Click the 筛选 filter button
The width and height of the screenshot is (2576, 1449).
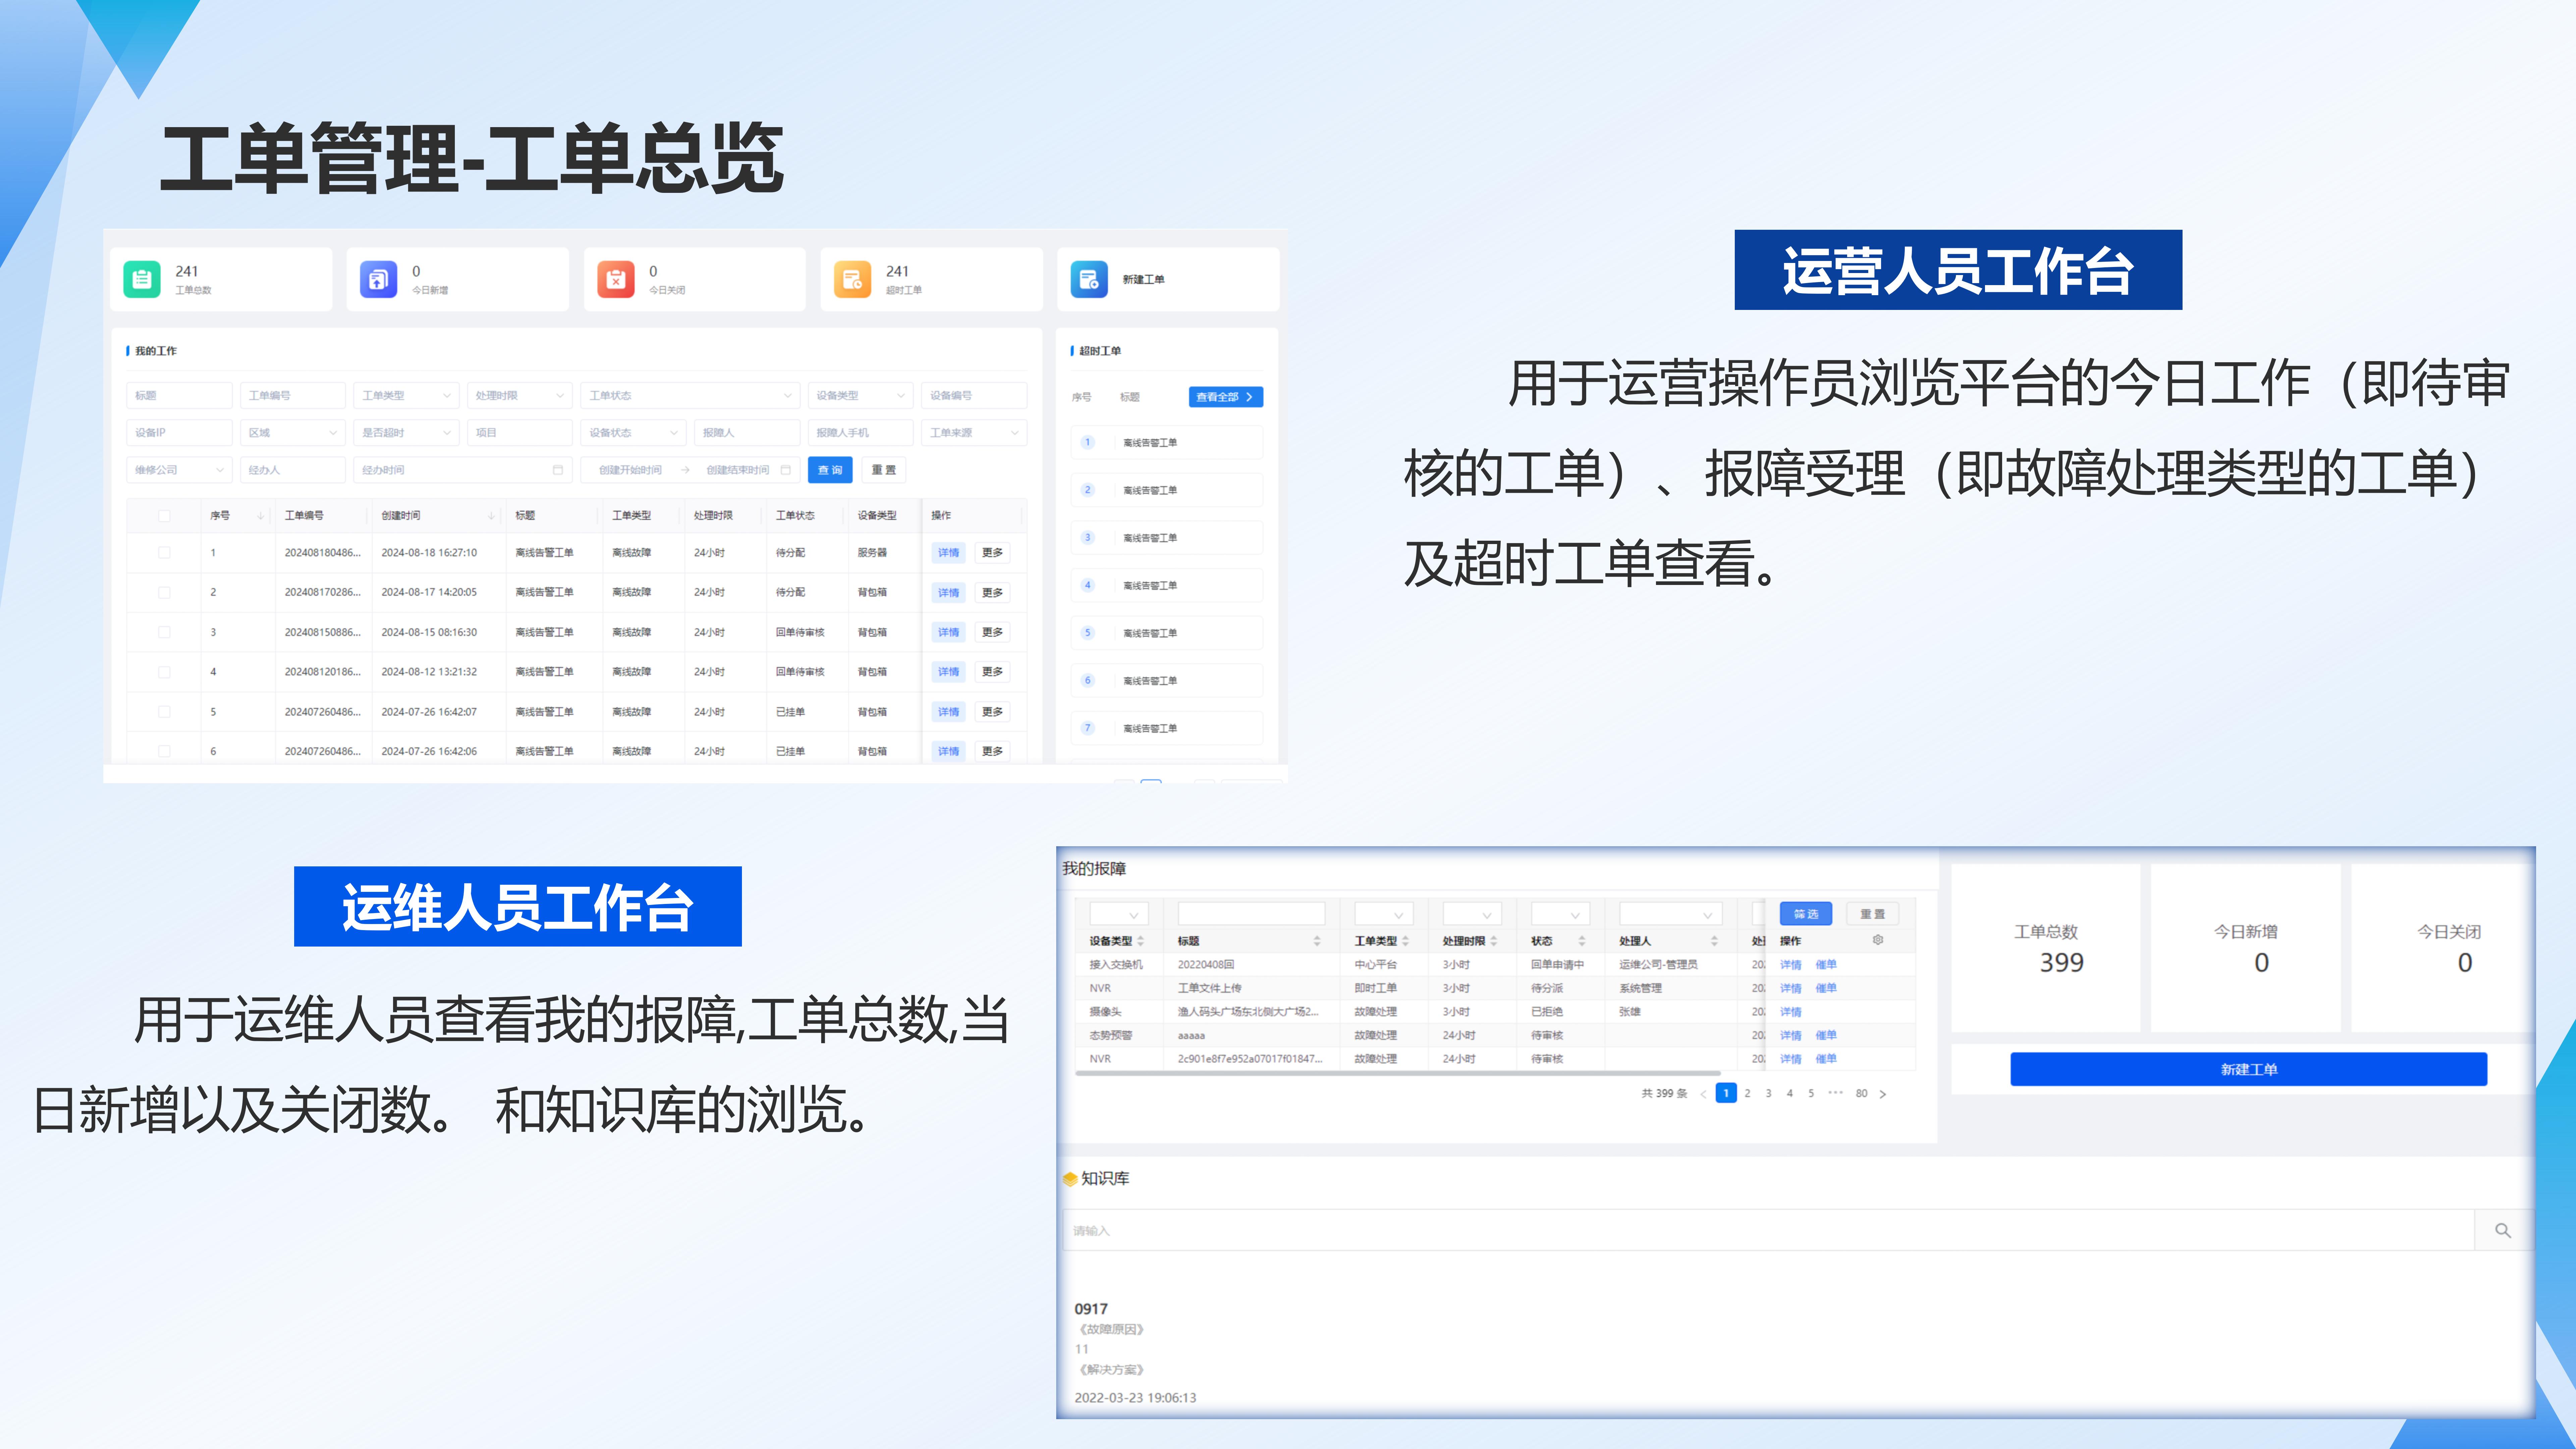click(x=1806, y=914)
